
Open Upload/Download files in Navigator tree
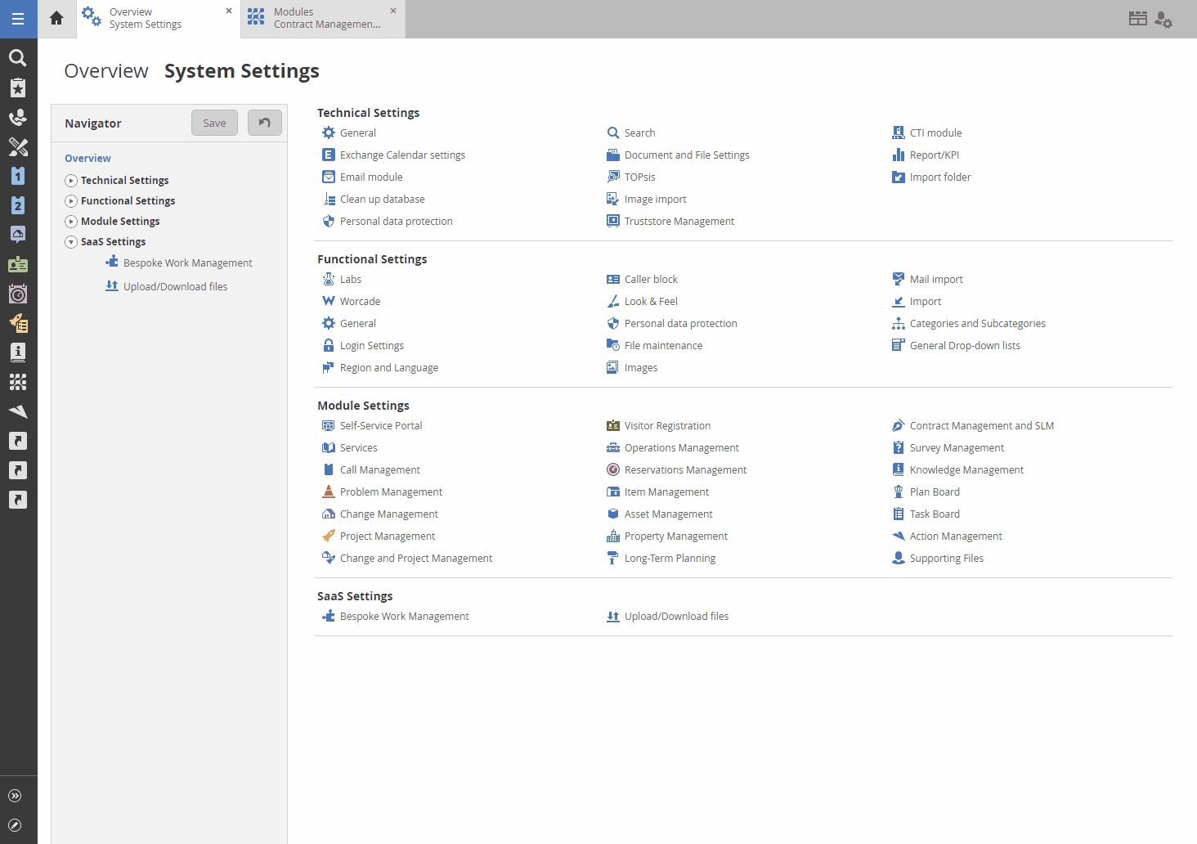[167, 286]
